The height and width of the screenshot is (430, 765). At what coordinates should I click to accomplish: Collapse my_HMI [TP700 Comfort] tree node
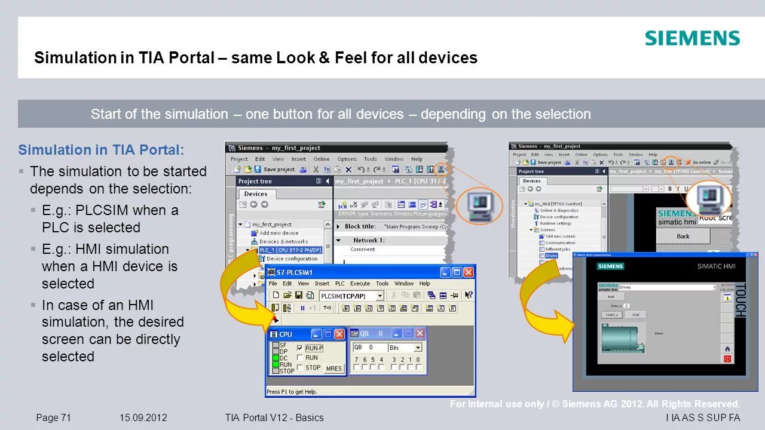[x=525, y=204]
